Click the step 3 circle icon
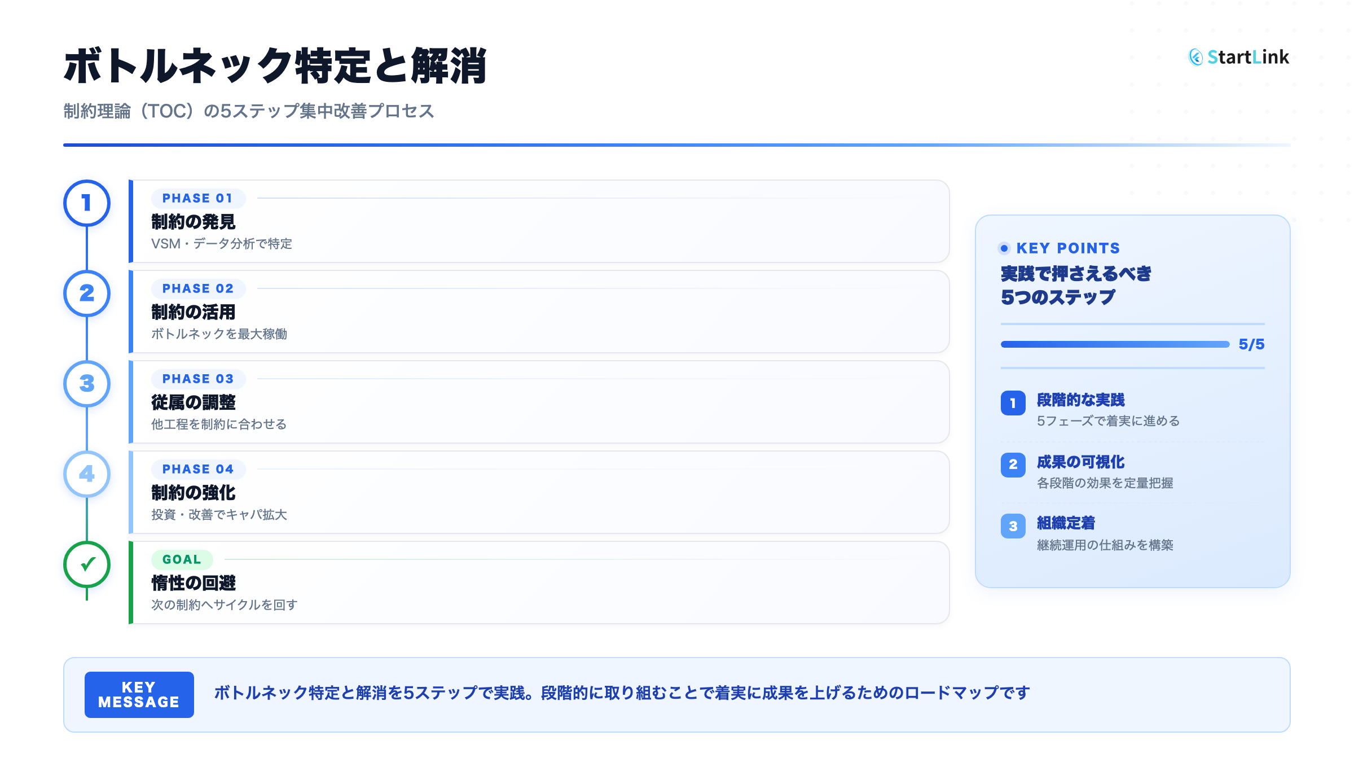The height and width of the screenshot is (762, 1354). pyautogui.click(x=86, y=384)
